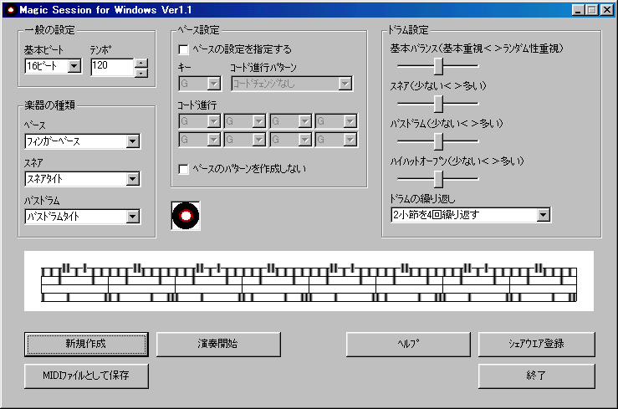Open the コード進行パターン dropdown
Screen dimensions: 618x409
(292, 84)
